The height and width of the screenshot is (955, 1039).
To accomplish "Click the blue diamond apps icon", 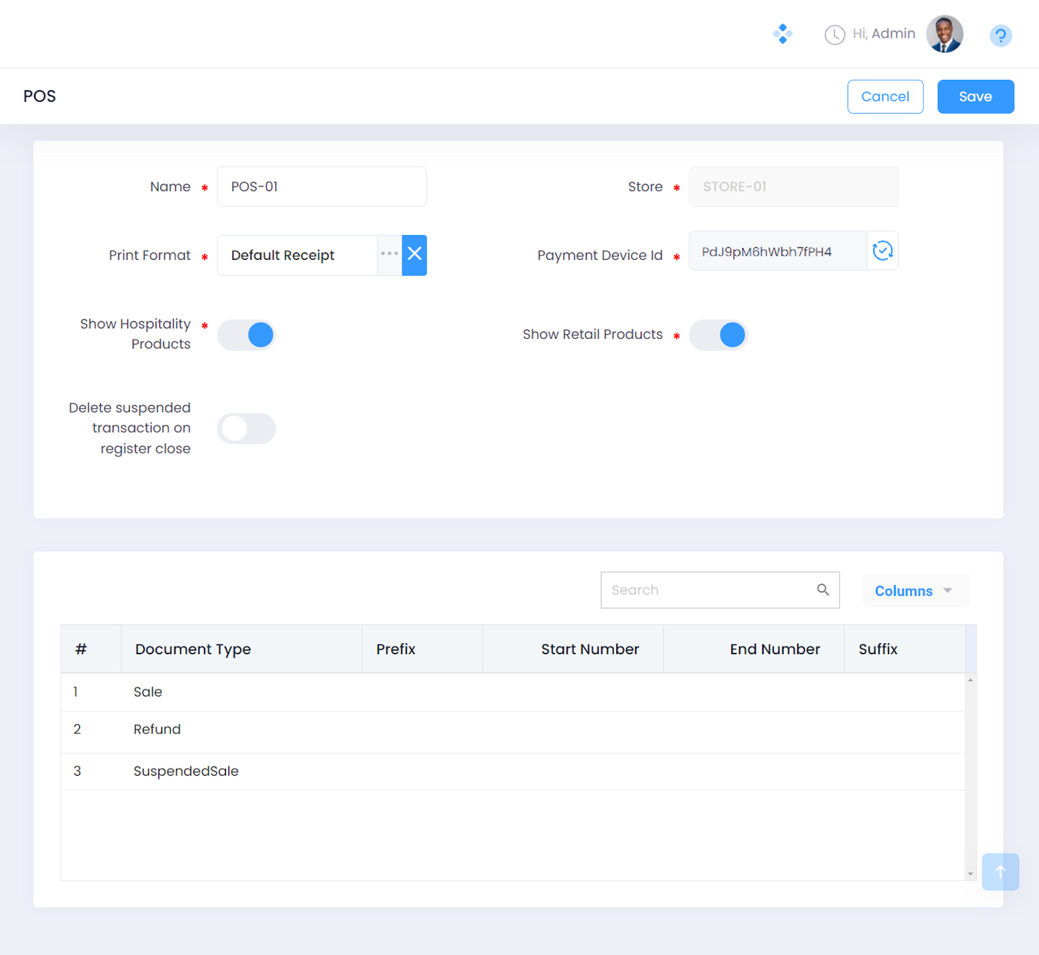I will click(x=782, y=34).
